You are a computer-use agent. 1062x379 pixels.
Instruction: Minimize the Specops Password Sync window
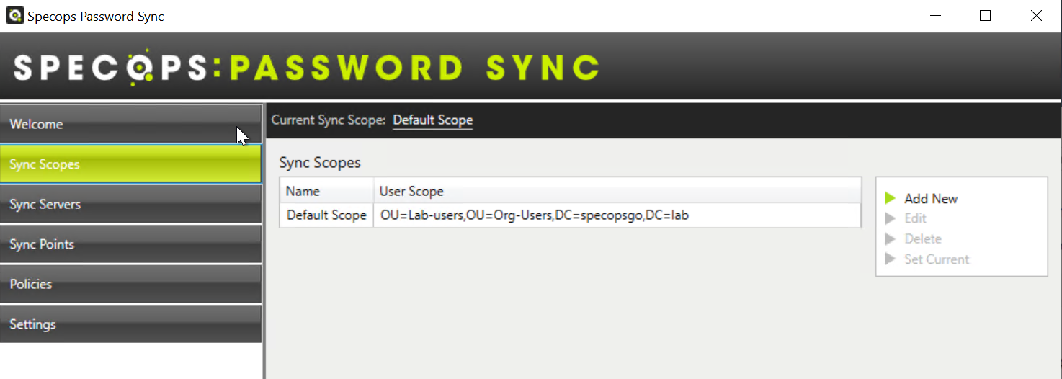(935, 16)
